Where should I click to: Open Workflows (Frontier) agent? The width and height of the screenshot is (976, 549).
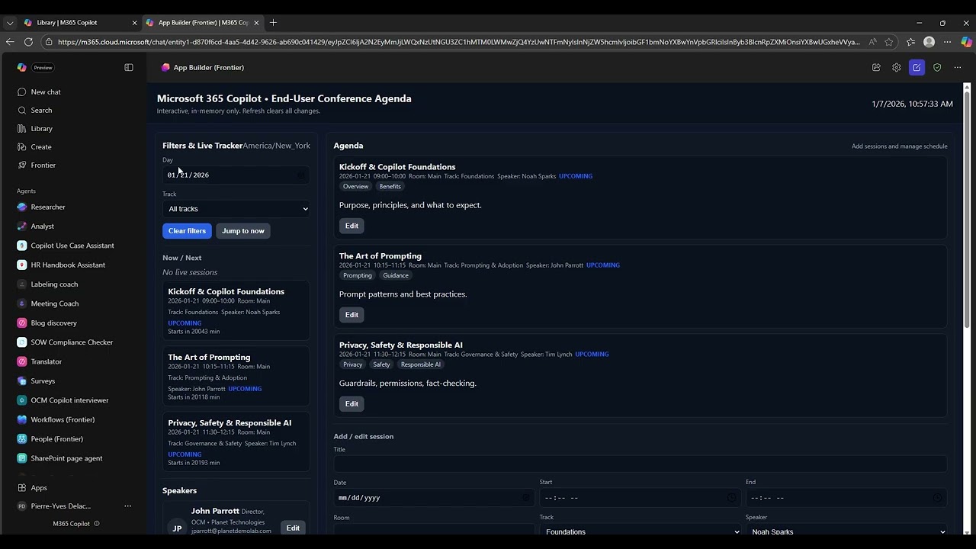[x=63, y=419]
